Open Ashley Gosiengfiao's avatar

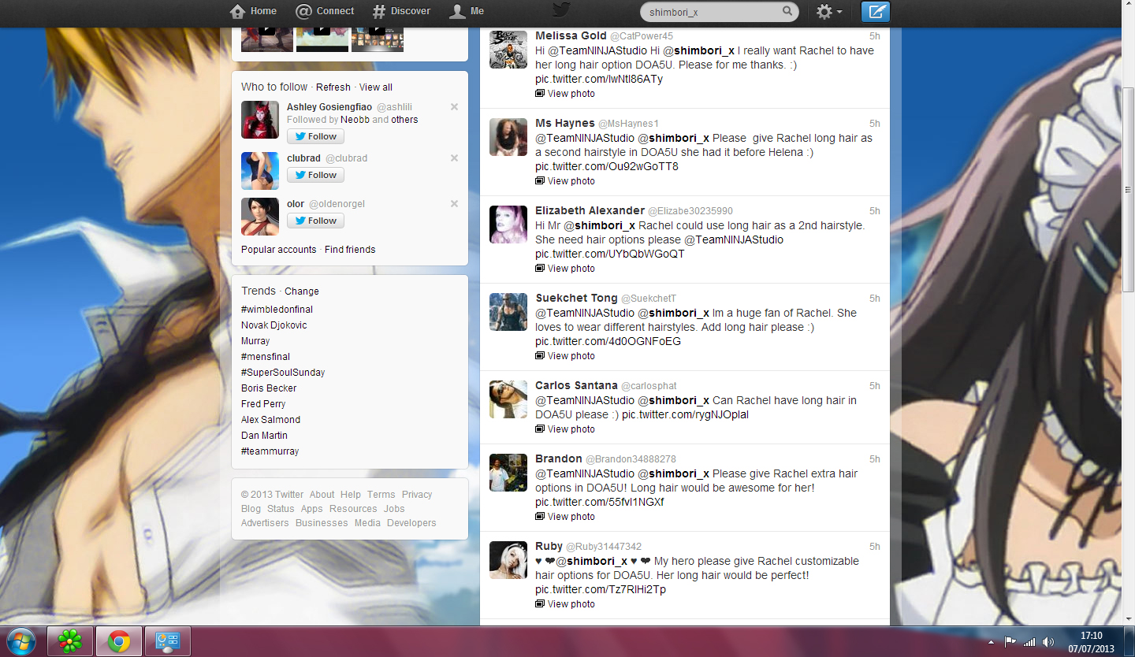click(x=260, y=120)
